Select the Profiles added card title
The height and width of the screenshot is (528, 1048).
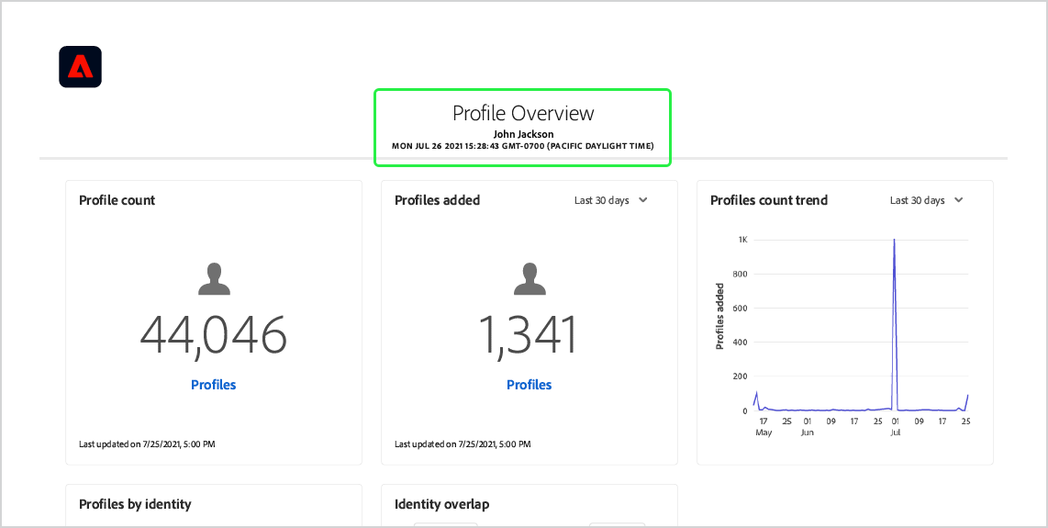coord(437,200)
